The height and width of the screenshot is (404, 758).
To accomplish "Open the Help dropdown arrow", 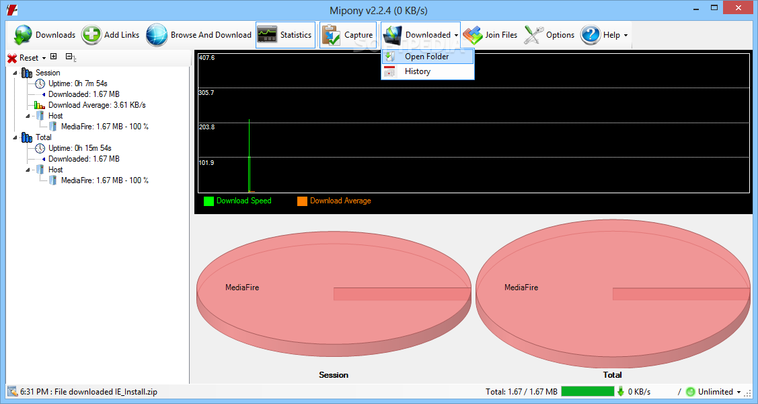I will (x=626, y=35).
